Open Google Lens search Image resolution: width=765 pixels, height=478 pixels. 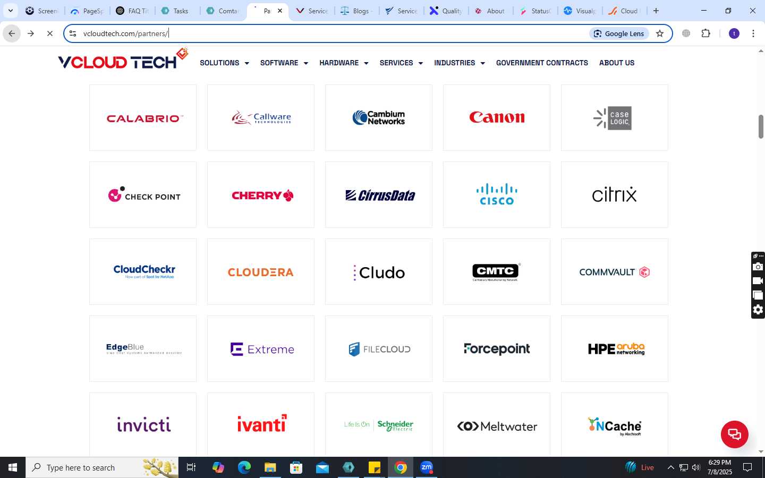click(x=619, y=33)
